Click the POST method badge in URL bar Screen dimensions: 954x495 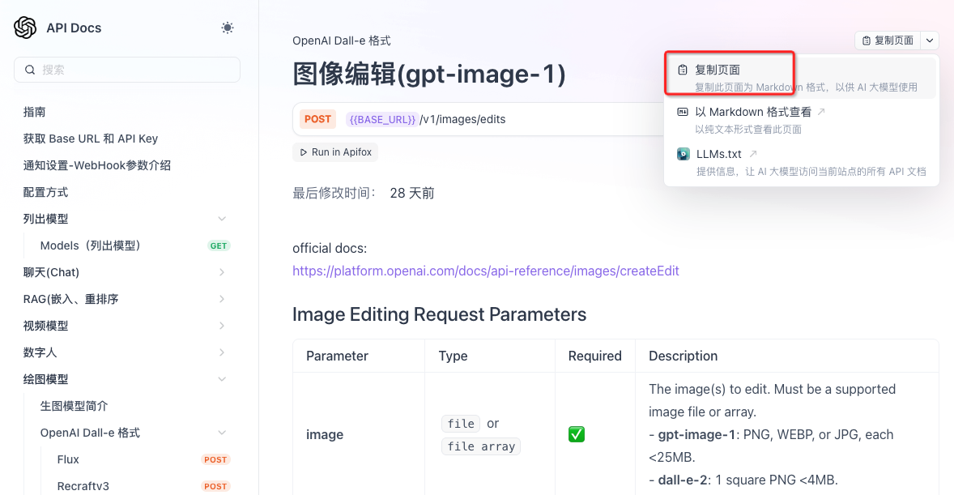317,119
